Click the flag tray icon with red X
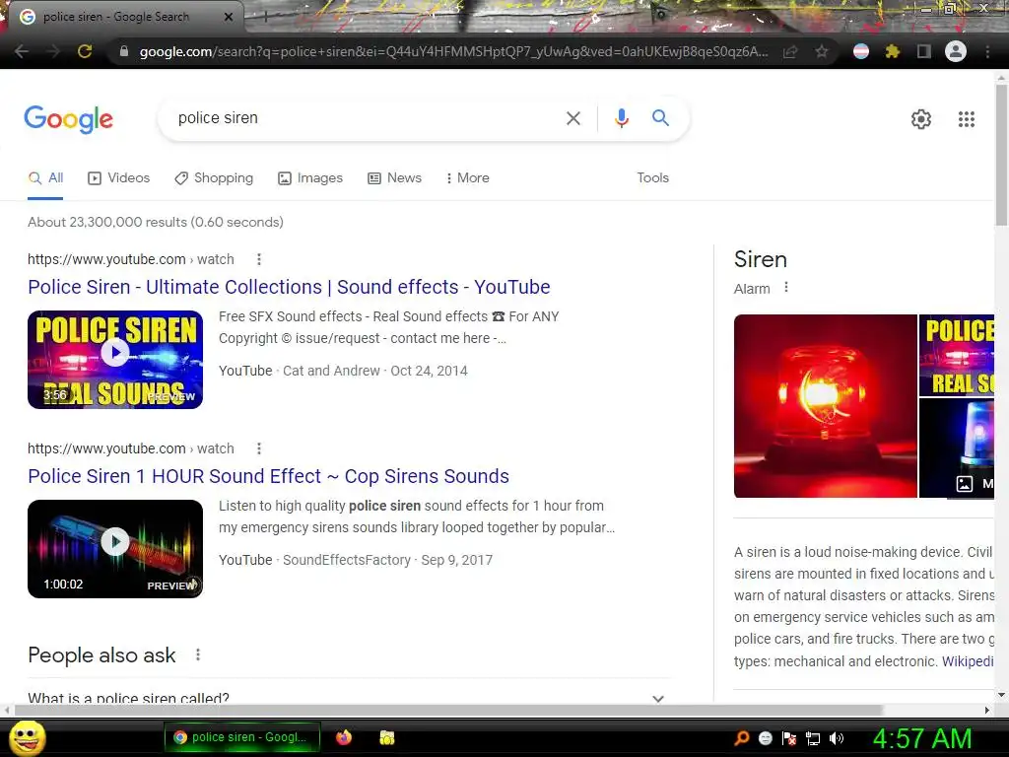1009x757 pixels. click(x=789, y=738)
